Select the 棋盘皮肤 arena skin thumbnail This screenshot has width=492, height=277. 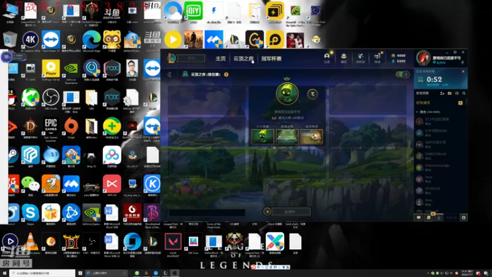(x=287, y=137)
